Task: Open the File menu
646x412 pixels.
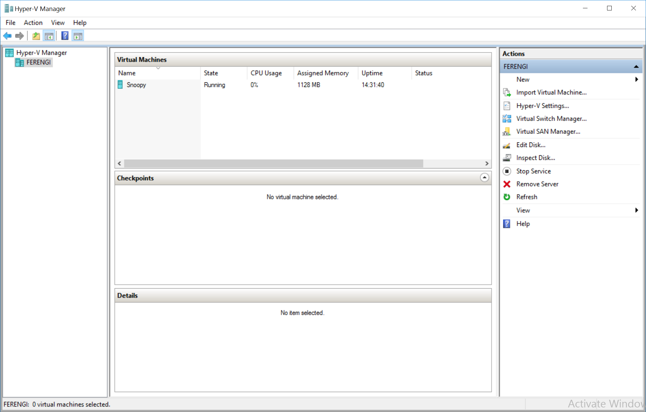Action: tap(10, 23)
